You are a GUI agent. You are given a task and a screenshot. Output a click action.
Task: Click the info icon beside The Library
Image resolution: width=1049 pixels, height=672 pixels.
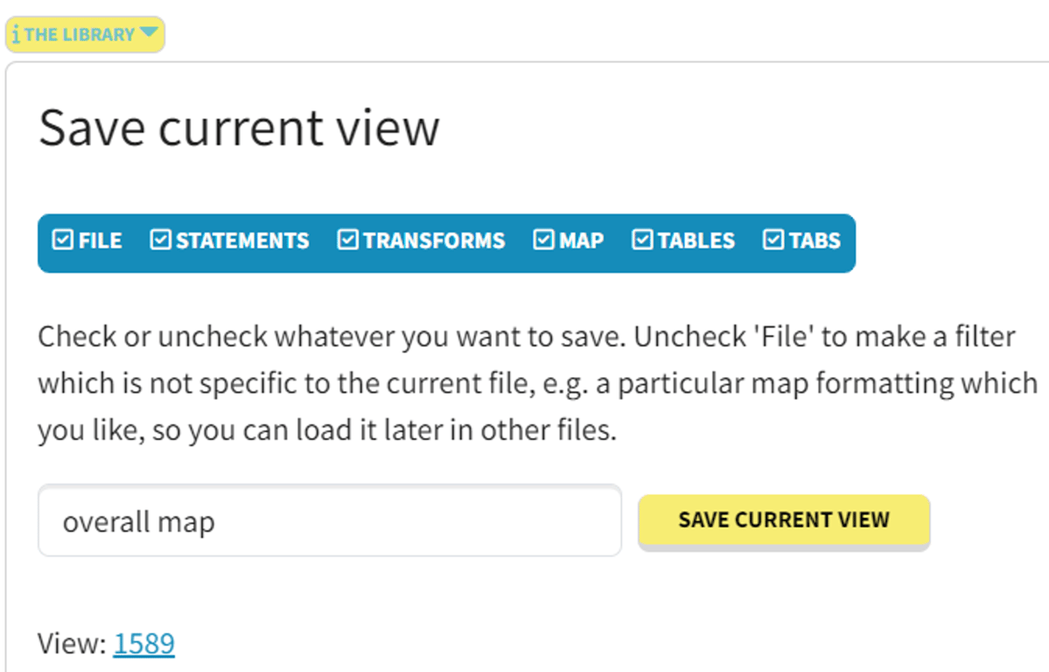coord(16,34)
